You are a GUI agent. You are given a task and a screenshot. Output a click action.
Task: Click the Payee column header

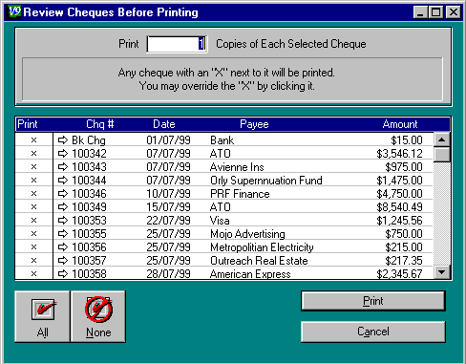254,124
